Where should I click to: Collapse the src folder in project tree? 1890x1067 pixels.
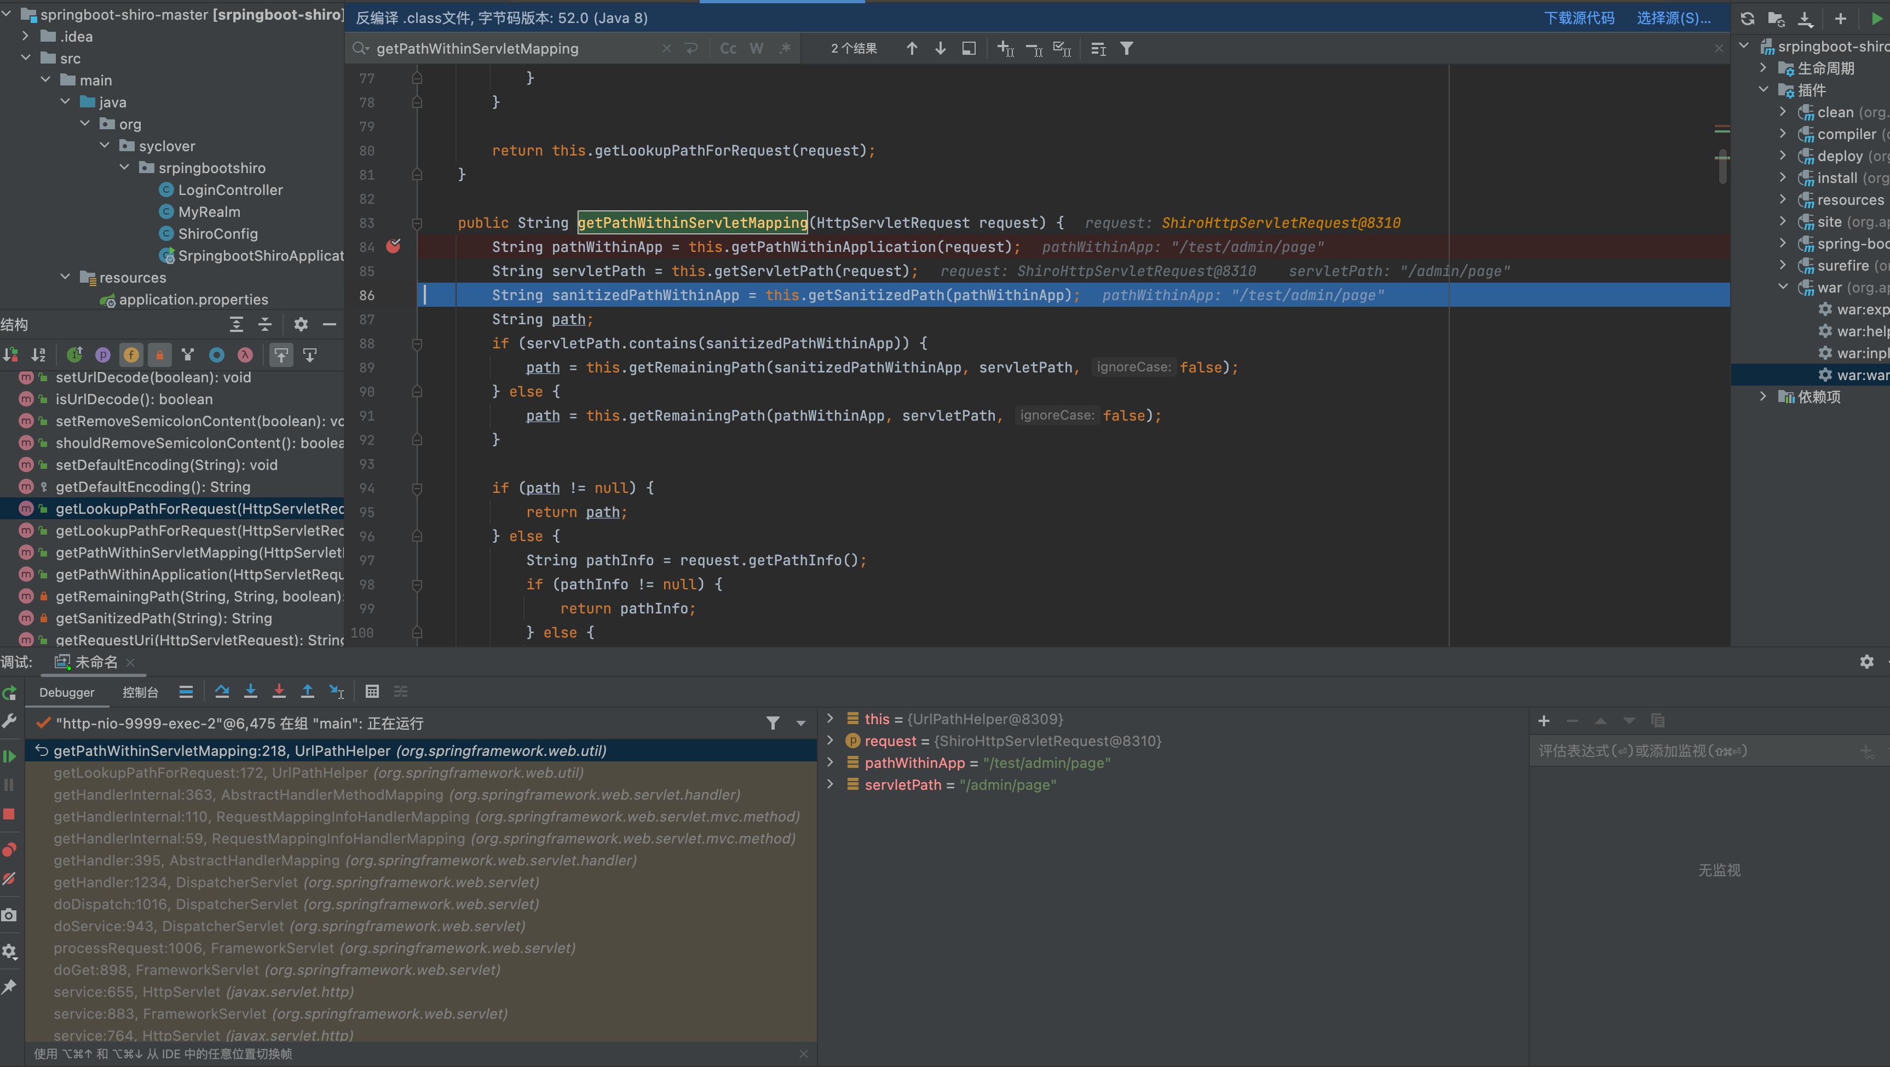click(x=26, y=58)
